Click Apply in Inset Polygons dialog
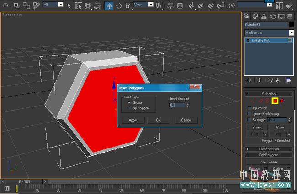 click(x=133, y=120)
